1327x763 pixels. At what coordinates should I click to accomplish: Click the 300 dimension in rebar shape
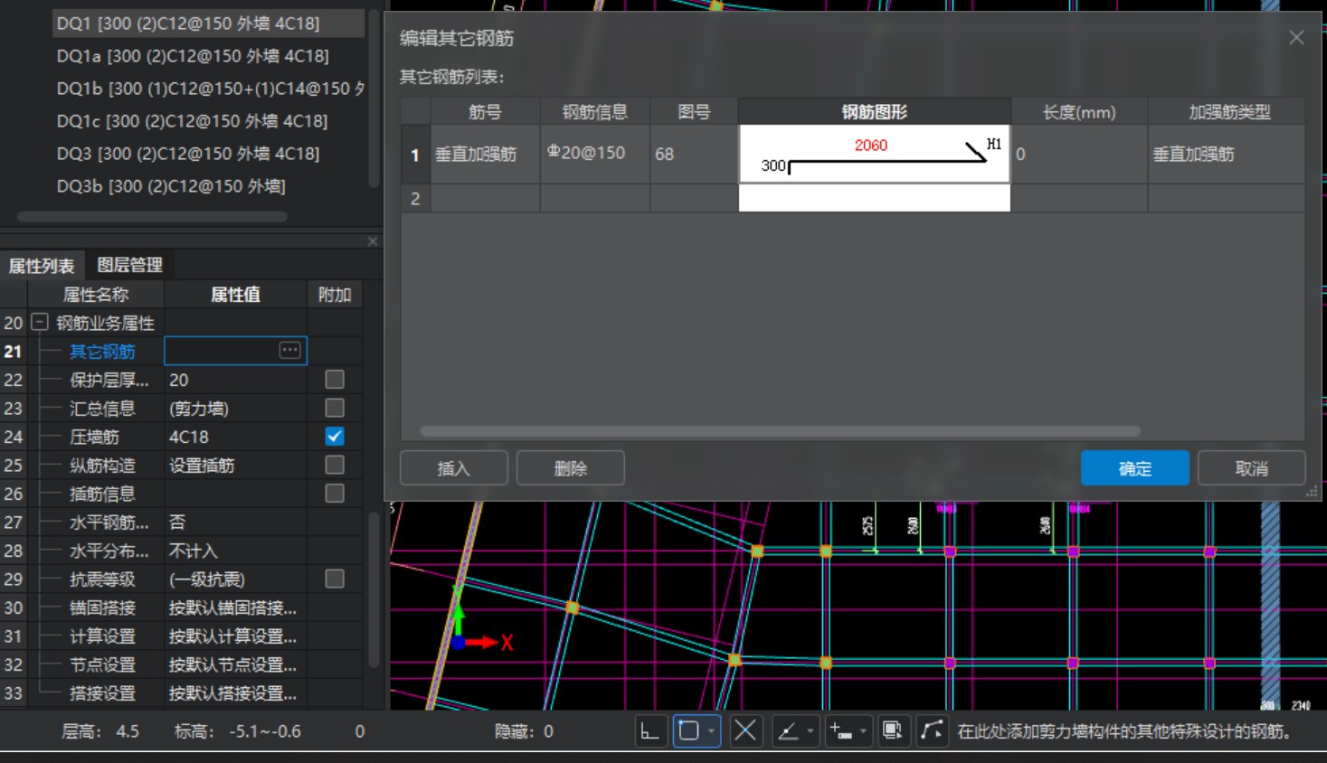773,166
